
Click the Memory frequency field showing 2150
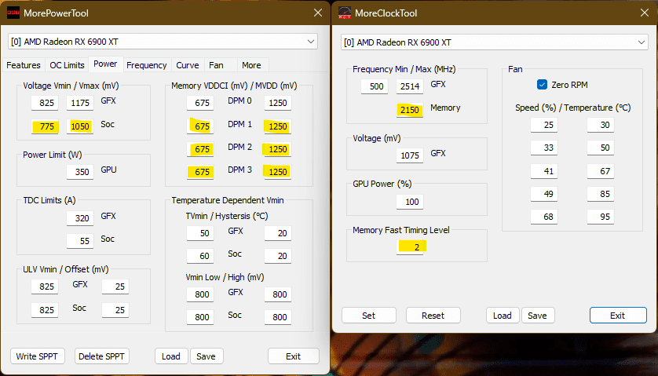tap(410, 110)
